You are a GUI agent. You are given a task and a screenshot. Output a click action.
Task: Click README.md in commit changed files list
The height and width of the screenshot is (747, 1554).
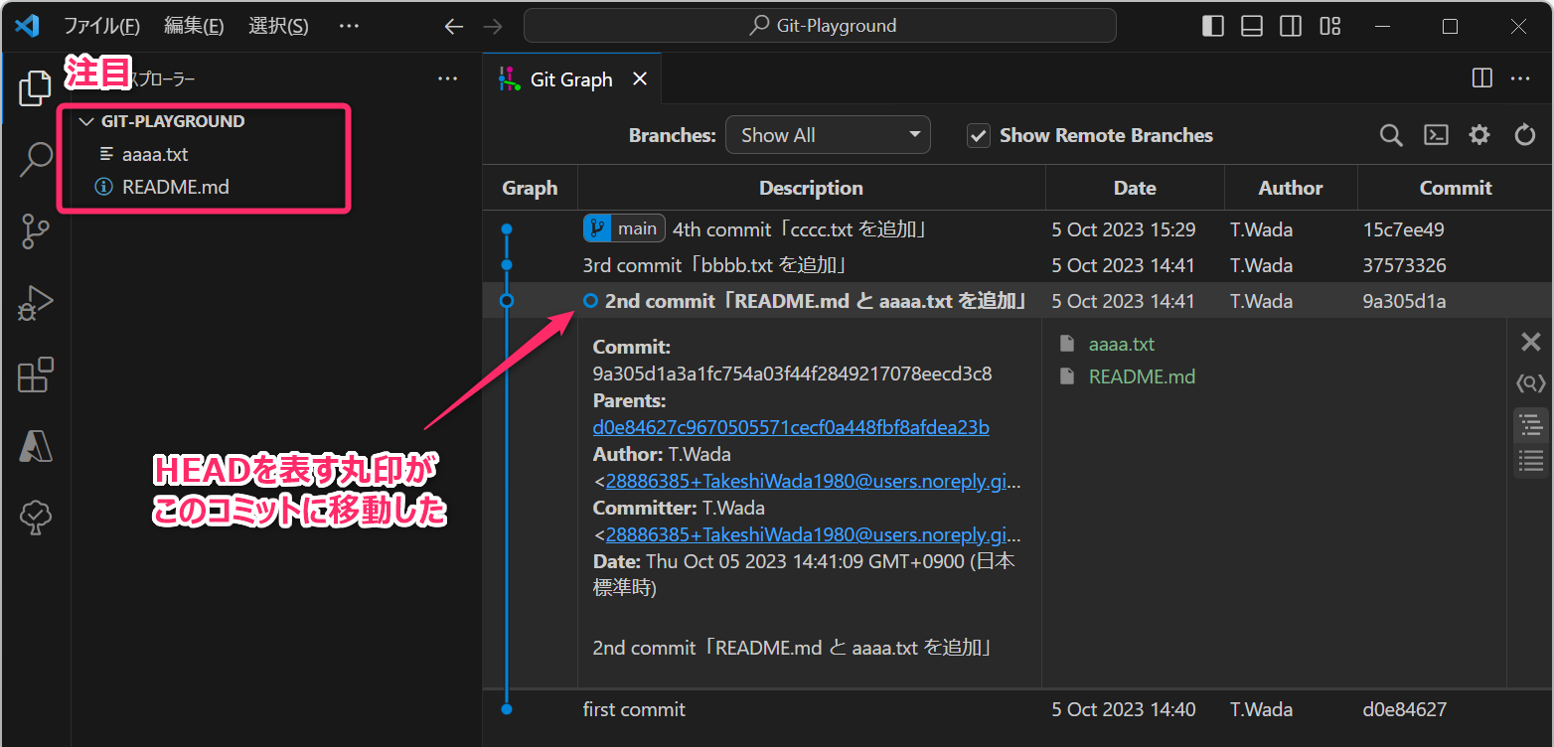(x=1142, y=376)
